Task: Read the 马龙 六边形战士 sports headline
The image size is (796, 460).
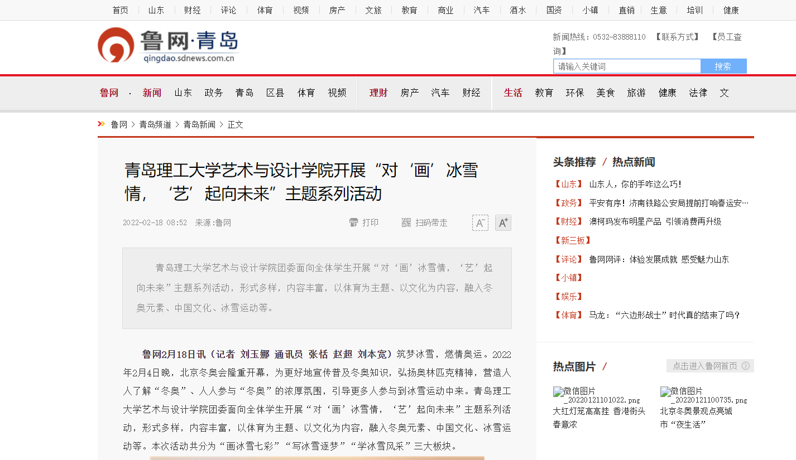Action: (x=664, y=315)
